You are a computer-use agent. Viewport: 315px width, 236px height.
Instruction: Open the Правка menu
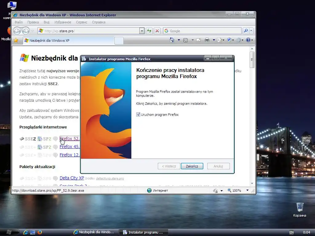click(33, 22)
